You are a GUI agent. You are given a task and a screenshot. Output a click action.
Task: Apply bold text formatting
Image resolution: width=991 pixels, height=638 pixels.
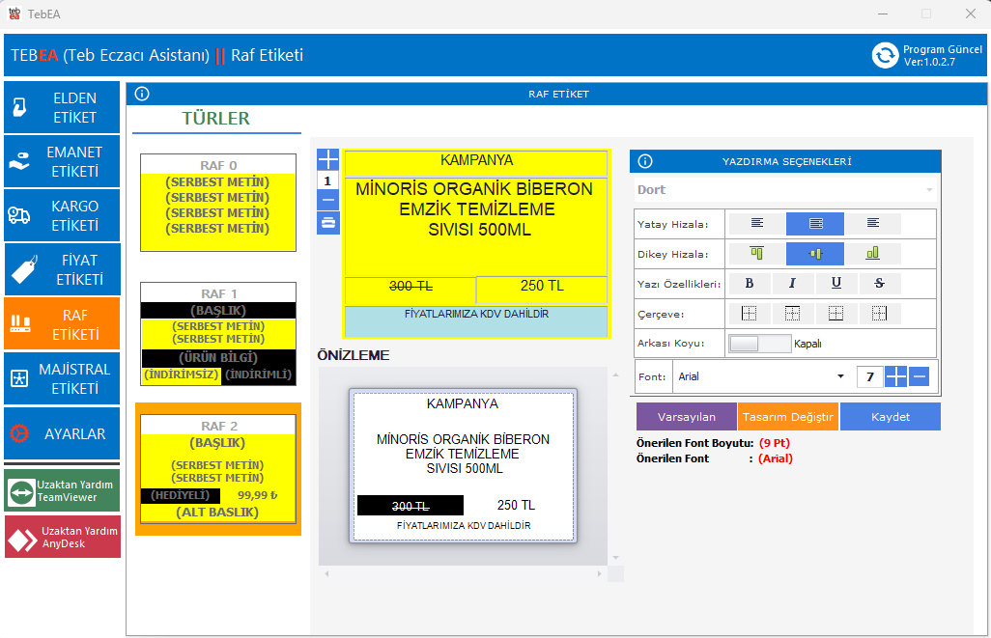click(x=750, y=284)
